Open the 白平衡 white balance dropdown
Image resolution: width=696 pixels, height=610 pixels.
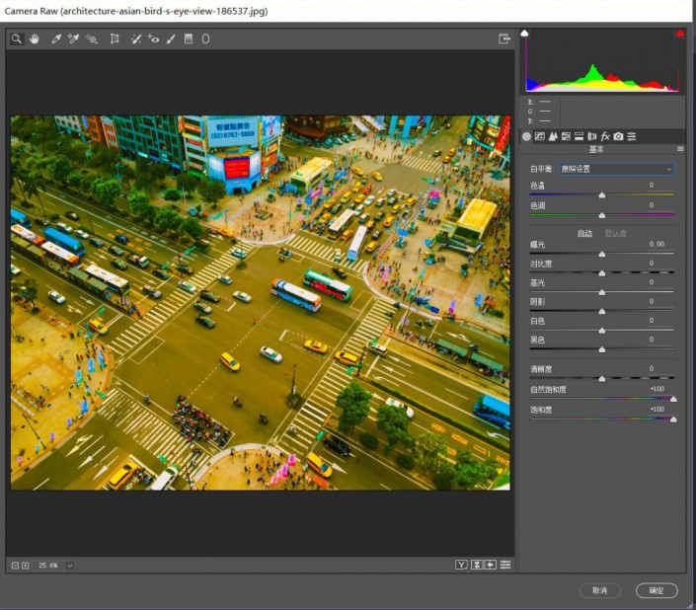[x=616, y=169]
